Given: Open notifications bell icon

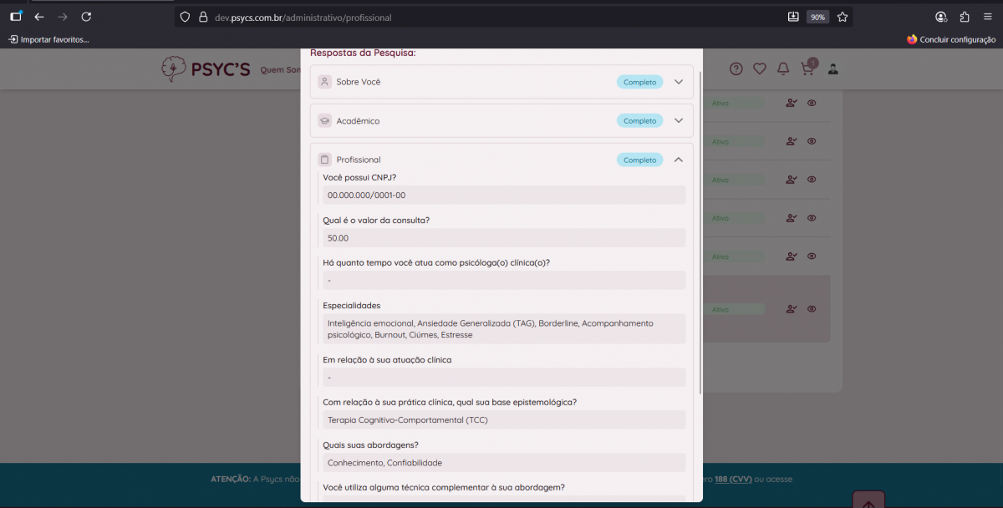Looking at the screenshot, I should 783,69.
